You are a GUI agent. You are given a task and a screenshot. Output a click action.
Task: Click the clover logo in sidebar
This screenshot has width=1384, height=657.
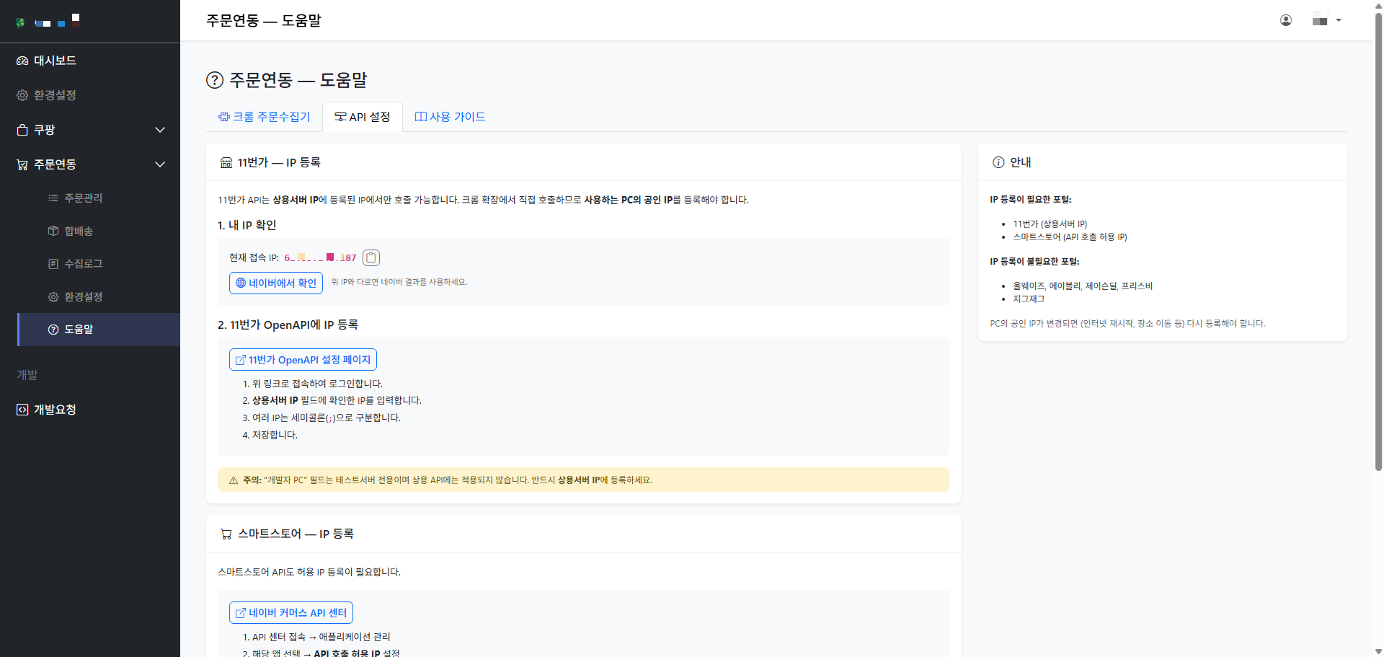point(20,22)
